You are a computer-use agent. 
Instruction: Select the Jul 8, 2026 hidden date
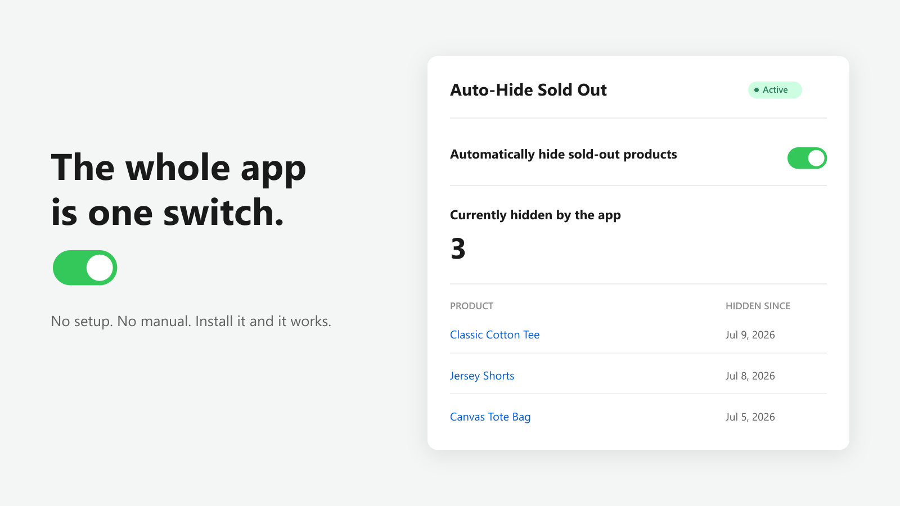[750, 376]
